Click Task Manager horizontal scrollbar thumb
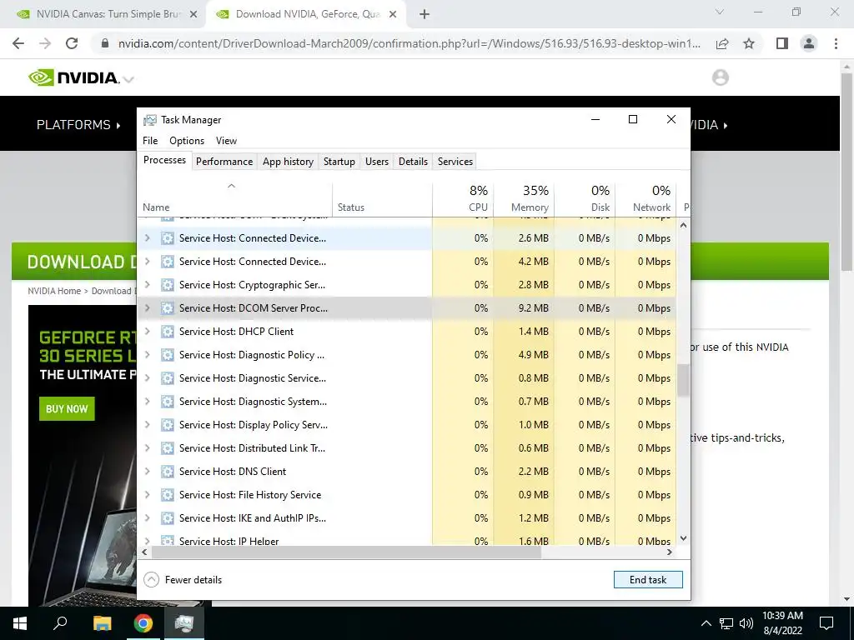854x640 pixels. (346, 552)
